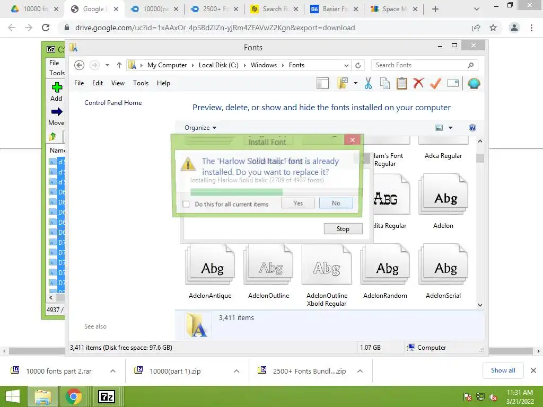The width and height of the screenshot is (543, 407).
Task: Change view using the view icon
Action: tap(439, 128)
